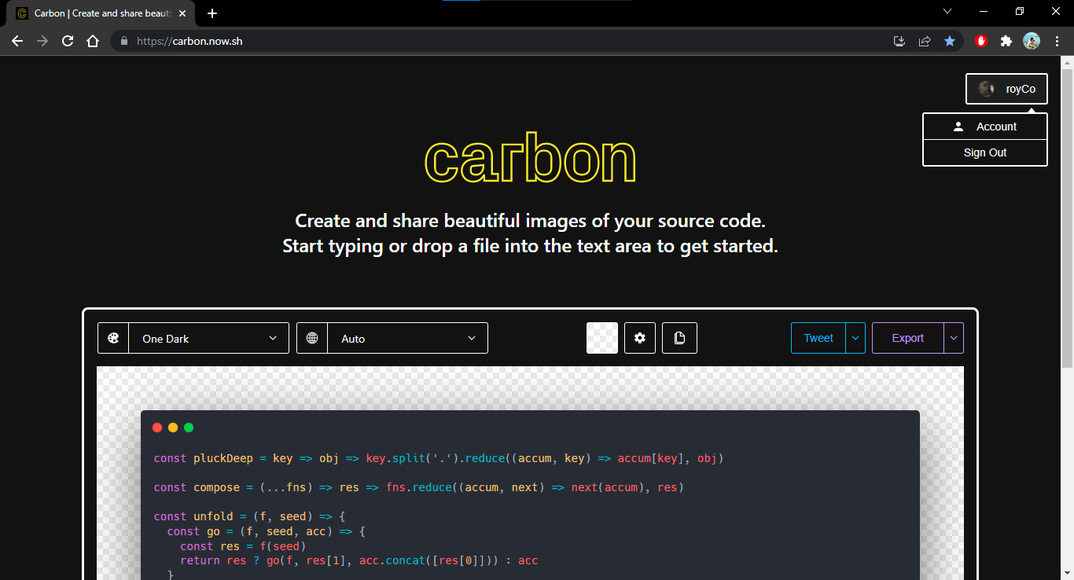The width and height of the screenshot is (1074, 580).
Task: Open the settings gear
Action: pos(639,338)
